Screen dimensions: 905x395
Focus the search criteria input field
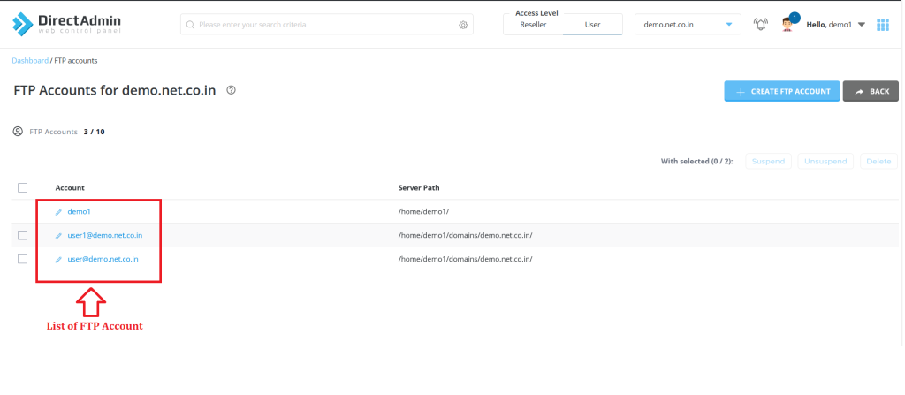pos(326,25)
